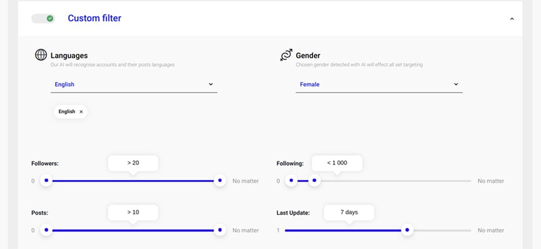Screen dimensions: 541x249
Task: Click the Gender dropdown arrow icon
Action: pyautogui.click(x=456, y=84)
